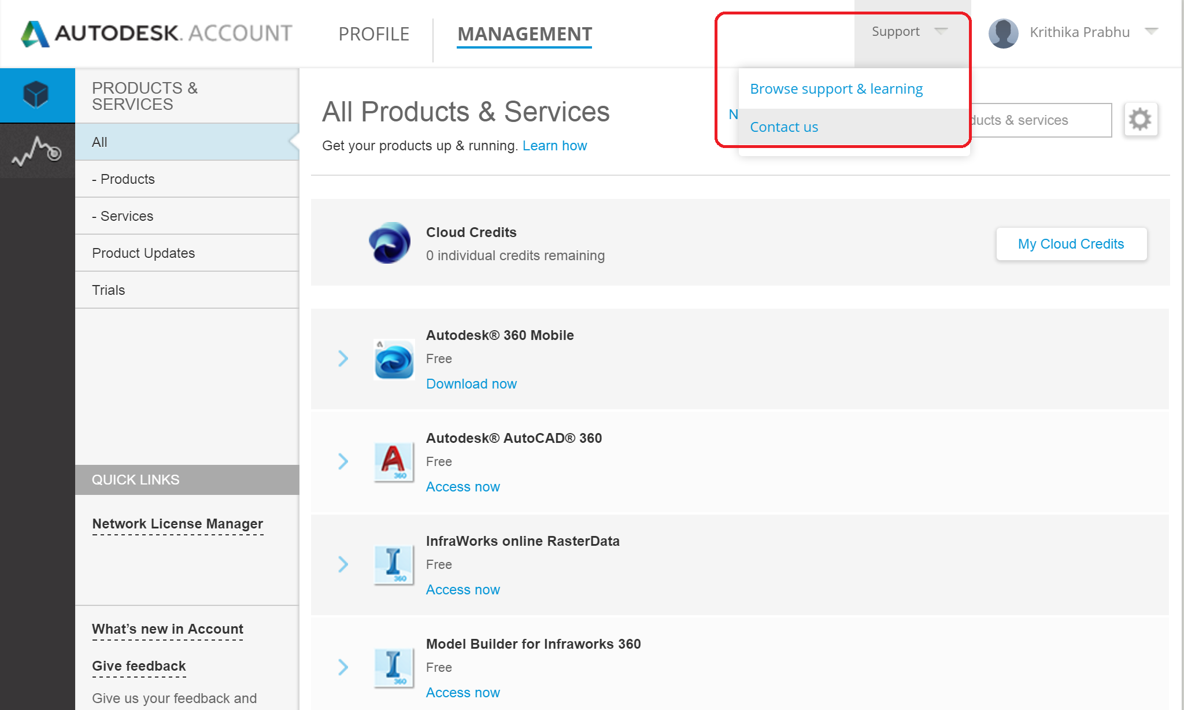Click the AutoCAD 360 product icon
1184x710 pixels.
(394, 461)
